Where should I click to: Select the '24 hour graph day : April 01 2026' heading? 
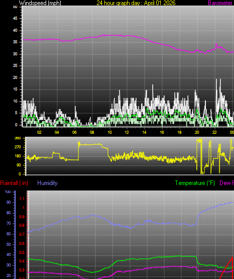click(136, 3)
